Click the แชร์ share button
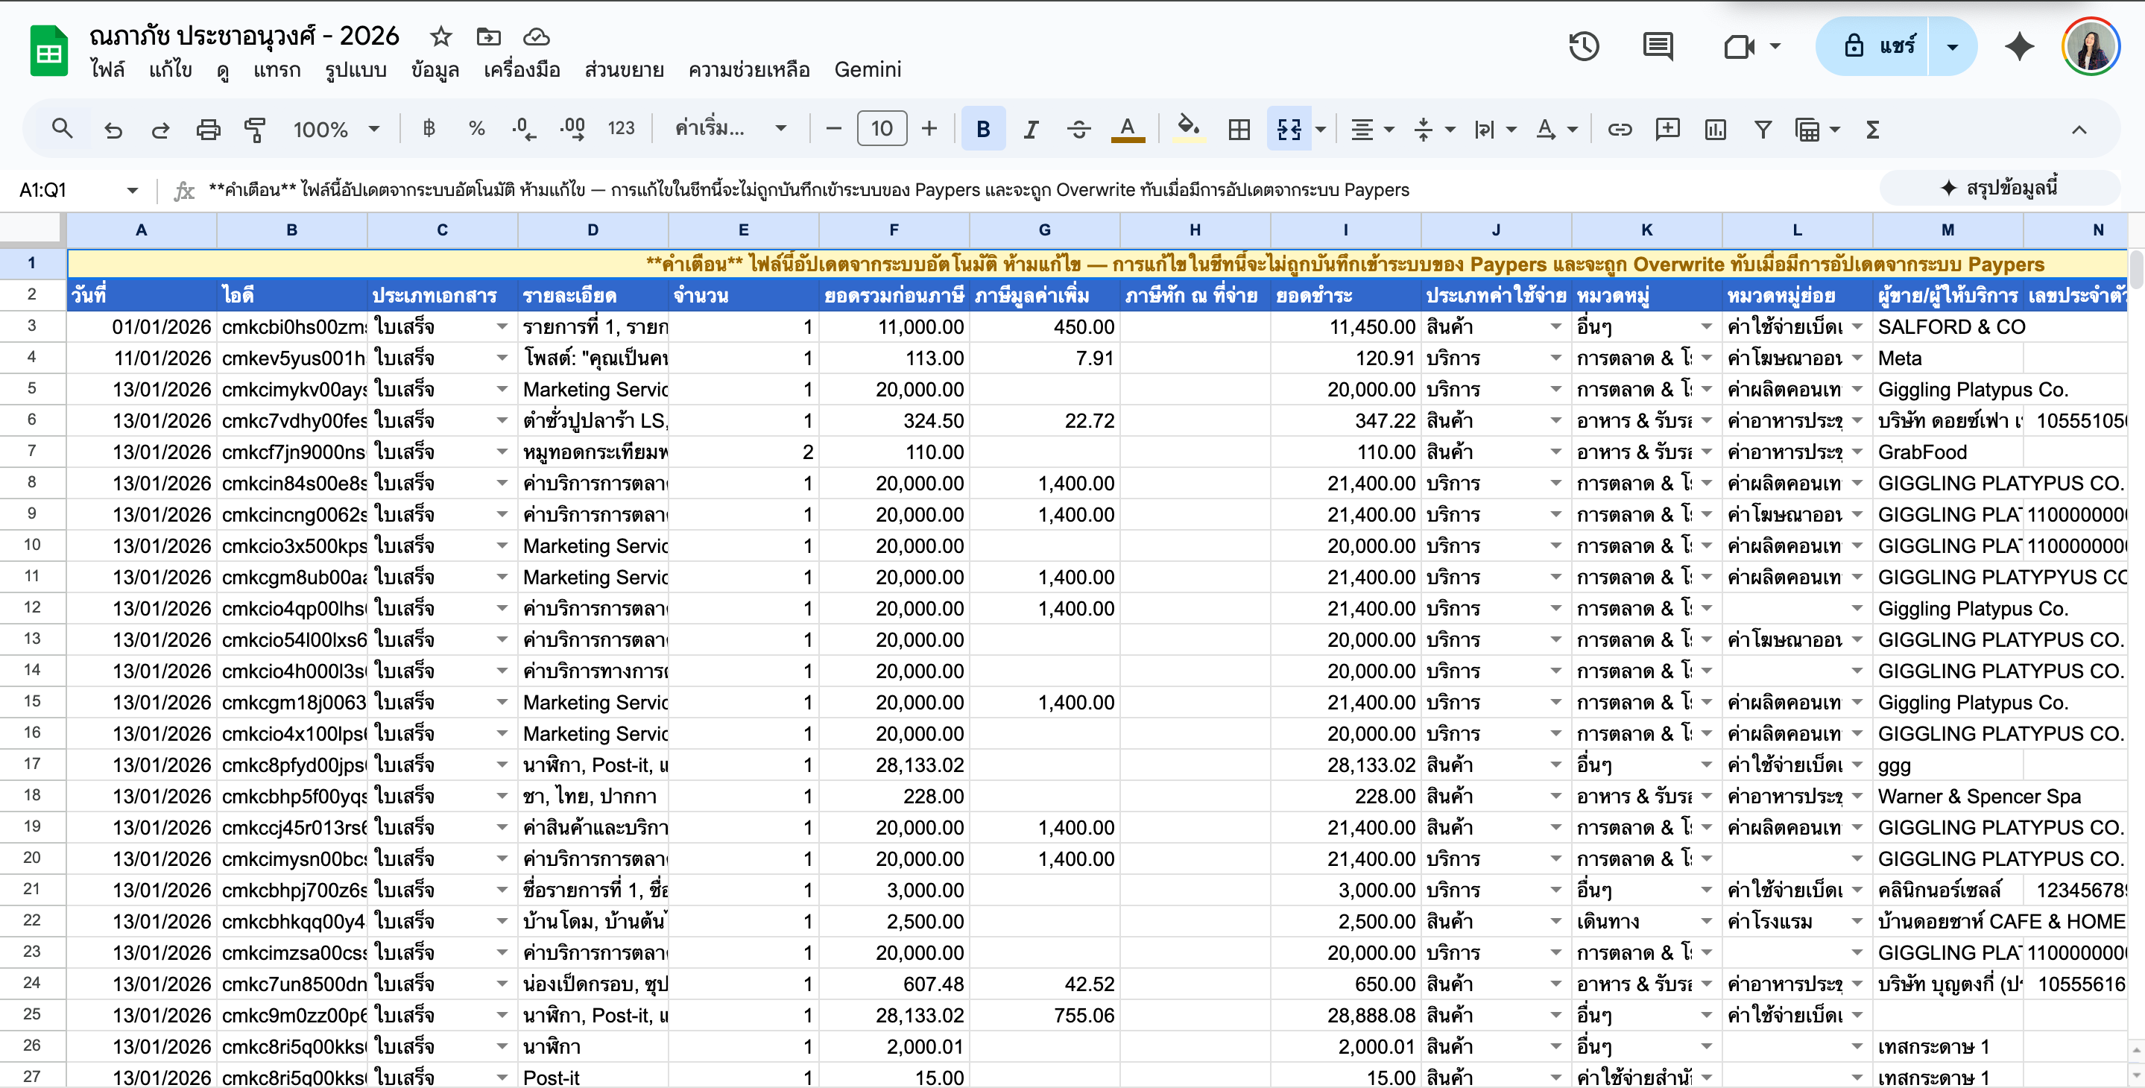This screenshot has height=1088, width=2145. click(x=1880, y=47)
